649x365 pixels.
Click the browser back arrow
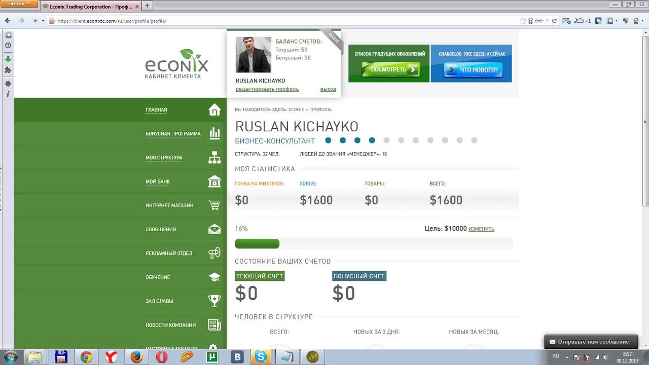(8, 21)
